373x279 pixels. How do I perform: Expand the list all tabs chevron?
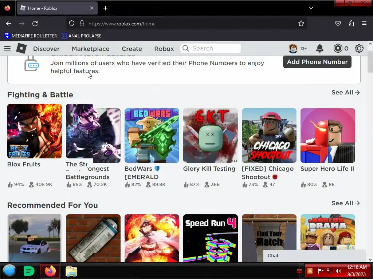tap(311, 8)
